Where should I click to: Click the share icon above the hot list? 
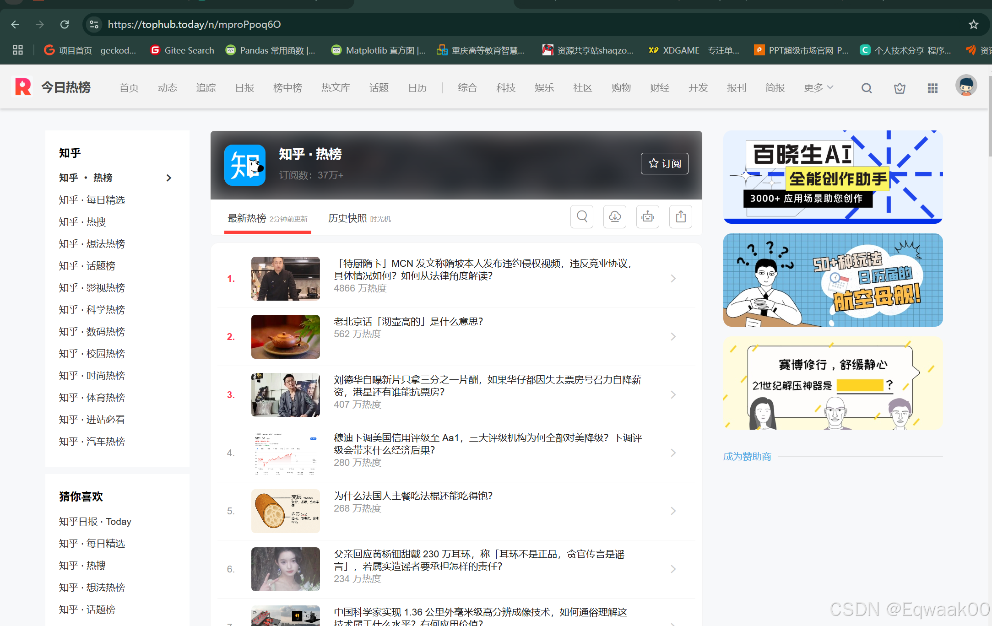(681, 216)
